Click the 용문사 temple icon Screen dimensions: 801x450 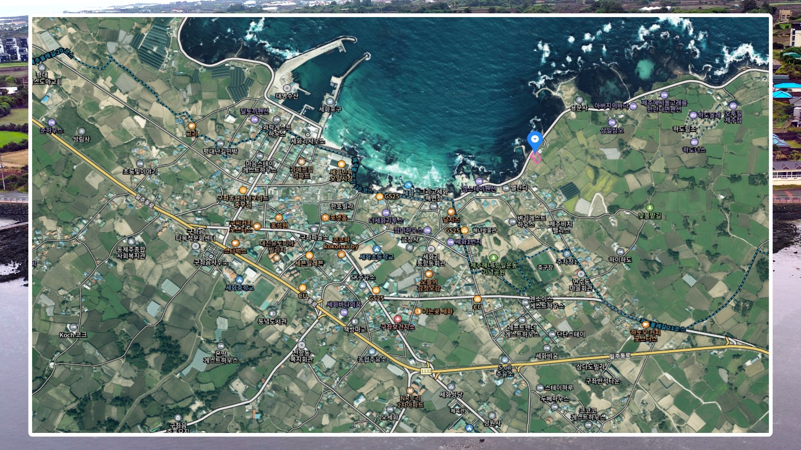579,100
